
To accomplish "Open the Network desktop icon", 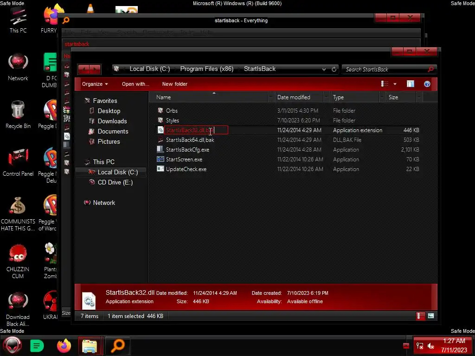I will point(18,68).
